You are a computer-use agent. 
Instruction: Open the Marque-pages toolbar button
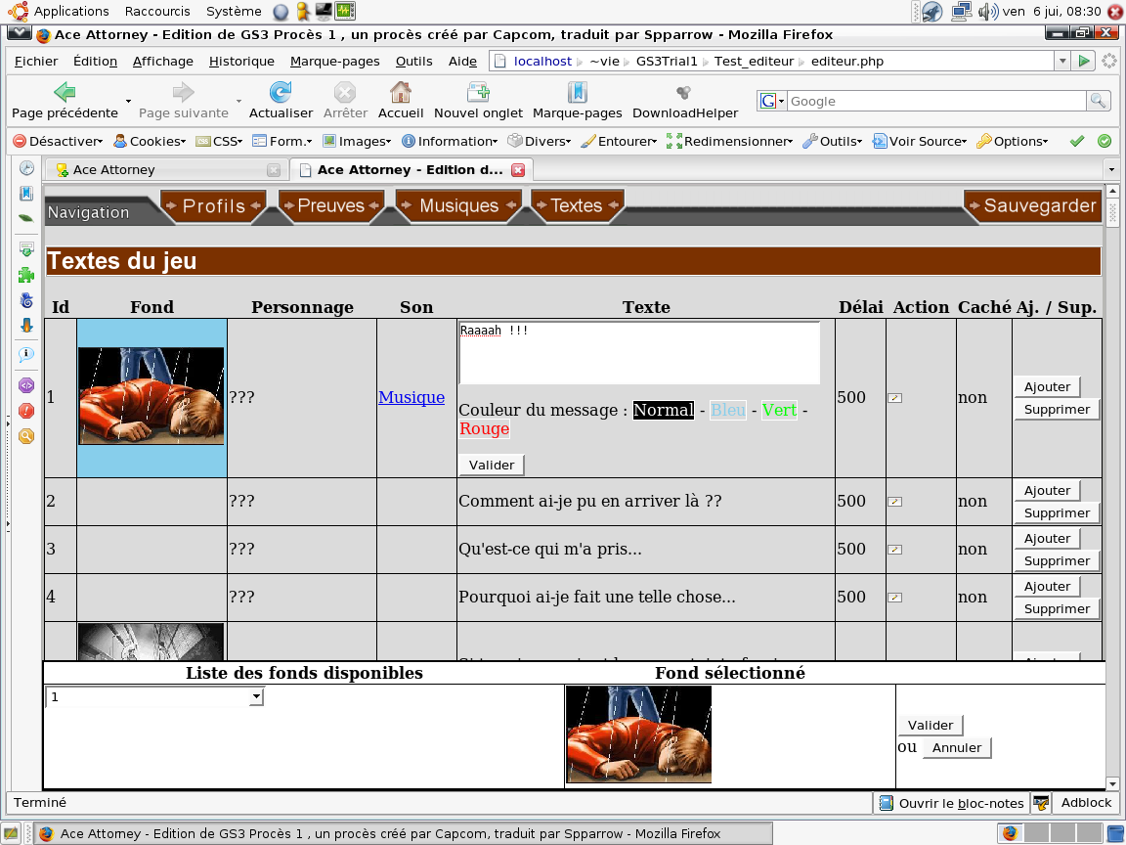point(578,92)
